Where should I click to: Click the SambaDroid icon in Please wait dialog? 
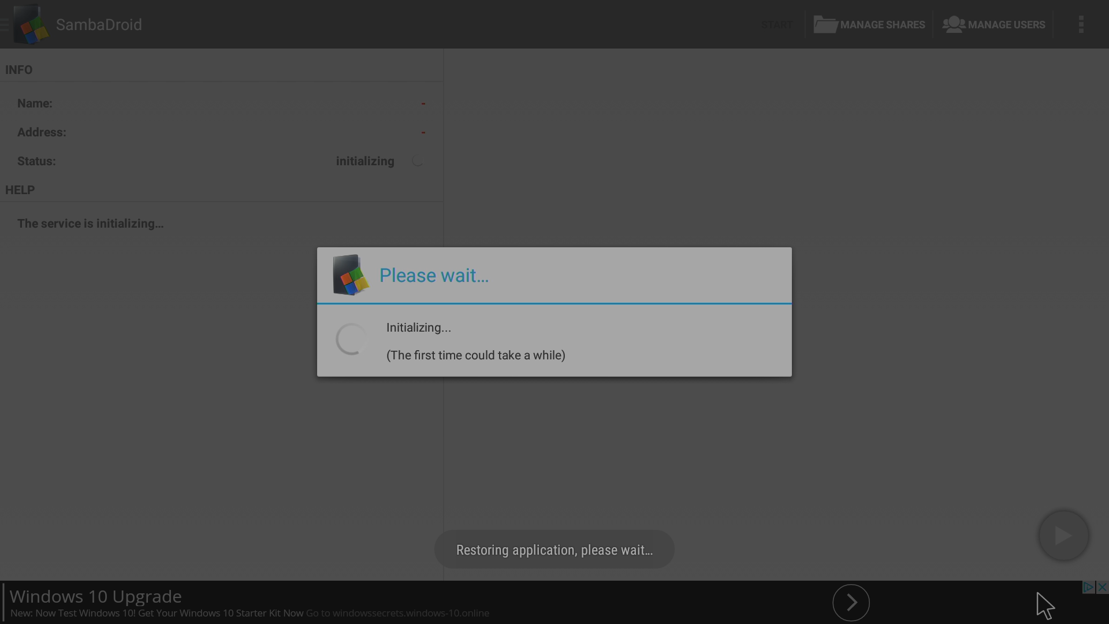coord(351,275)
